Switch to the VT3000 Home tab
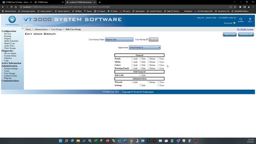Screen dimensions: 256x144 [x=49, y=2]
